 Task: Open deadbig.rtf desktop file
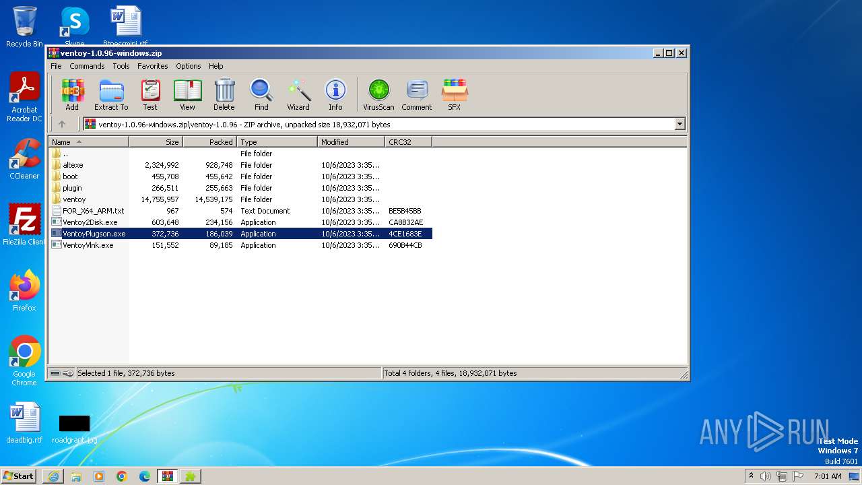24,423
